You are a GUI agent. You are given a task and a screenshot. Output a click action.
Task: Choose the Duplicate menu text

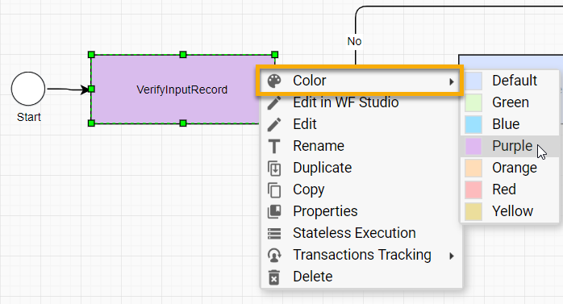point(322,168)
